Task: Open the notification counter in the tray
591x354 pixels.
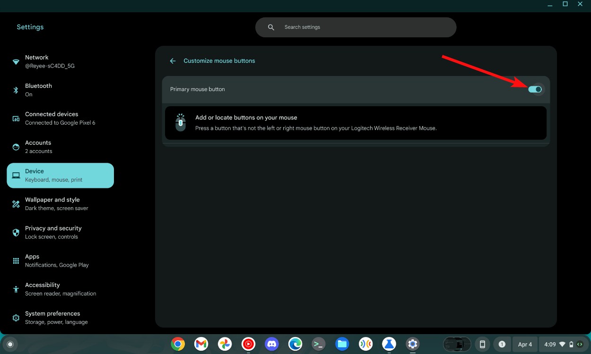Action: click(503, 344)
